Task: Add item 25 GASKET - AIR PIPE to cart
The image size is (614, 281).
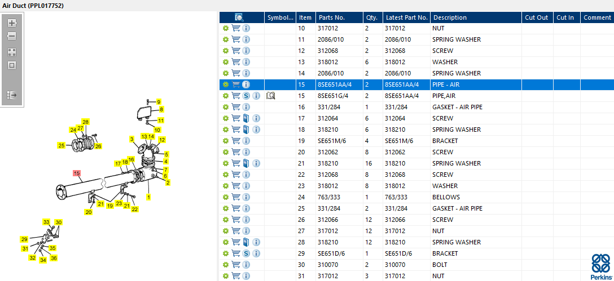Action: 236,208
